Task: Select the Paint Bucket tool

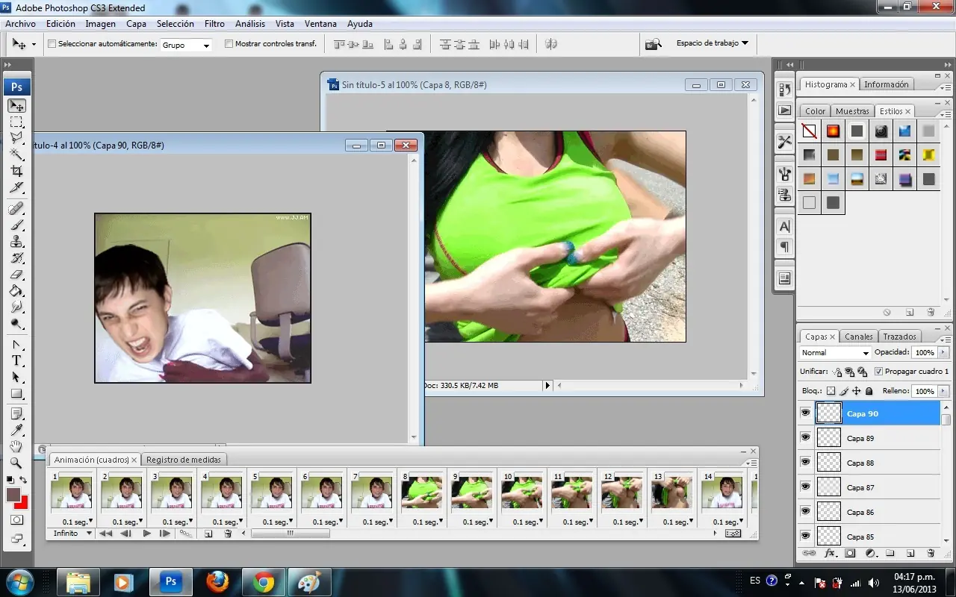Action: pyautogui.click(x=16, y=290)
